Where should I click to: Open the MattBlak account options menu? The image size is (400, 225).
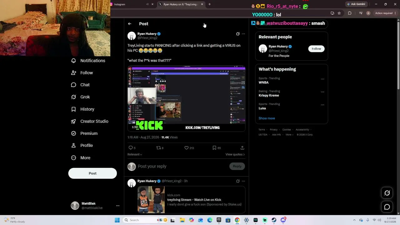point(118,206)
